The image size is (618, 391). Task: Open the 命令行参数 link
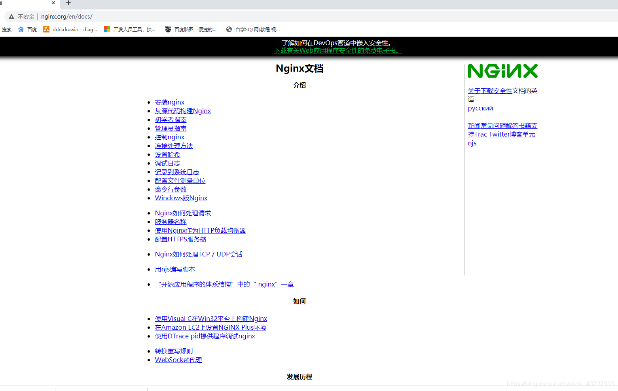pos(171,189)
